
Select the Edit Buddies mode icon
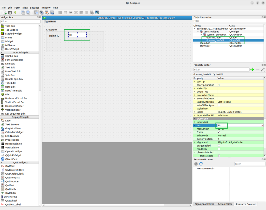click(x=47, y=12)
